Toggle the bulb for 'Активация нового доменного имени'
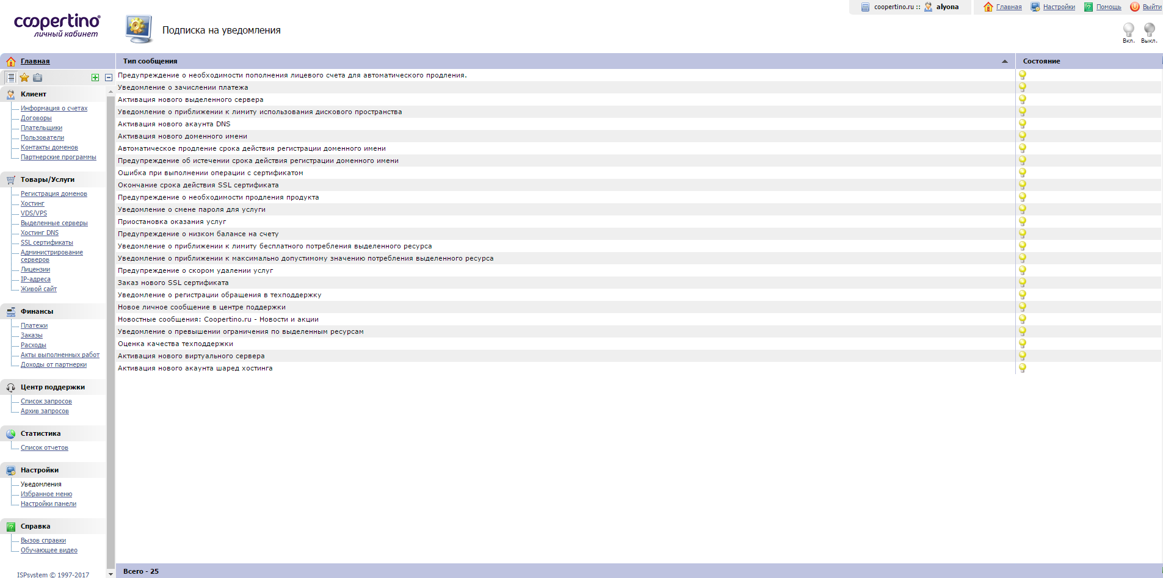The width and height of the screenshot is (1163, 578). tap(1023, 136)
